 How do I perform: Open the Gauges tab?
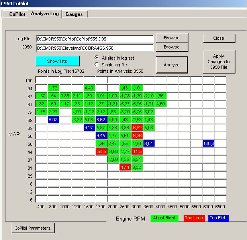[x=74, y=14]
